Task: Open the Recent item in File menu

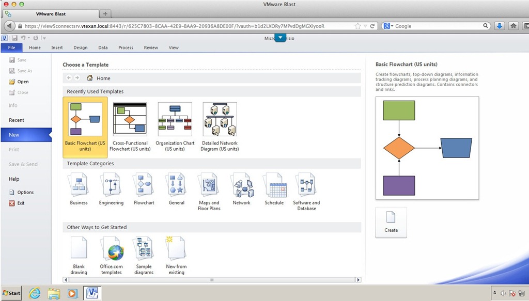Action: [x=17, y=120]
